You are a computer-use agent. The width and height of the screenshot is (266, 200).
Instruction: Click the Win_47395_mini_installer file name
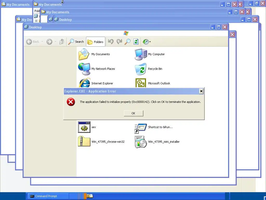(164, 142)
